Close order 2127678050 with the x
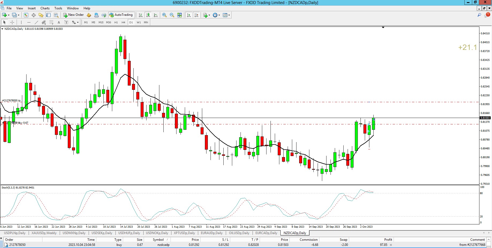 (391, 245)
